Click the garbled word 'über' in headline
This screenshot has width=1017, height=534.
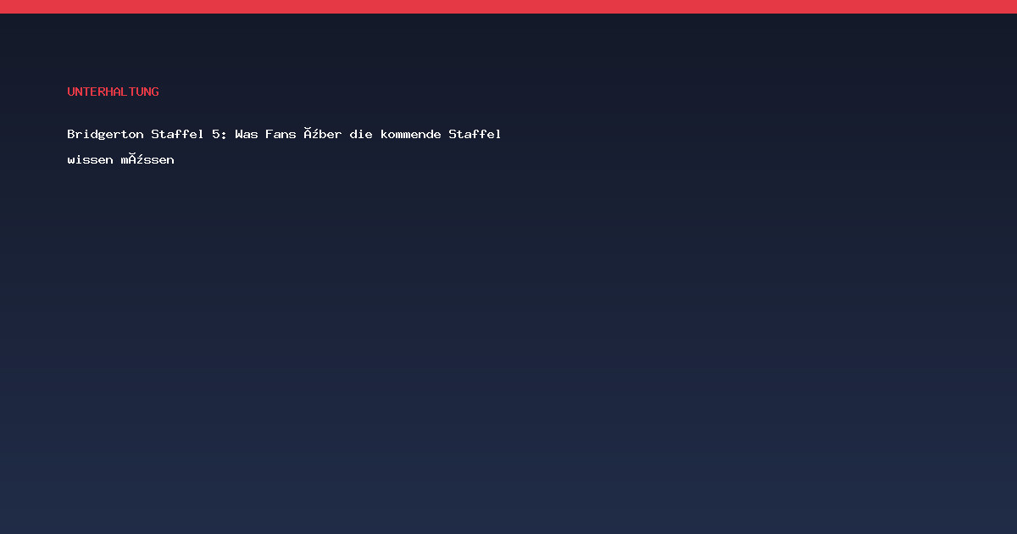tap(323, 134)
